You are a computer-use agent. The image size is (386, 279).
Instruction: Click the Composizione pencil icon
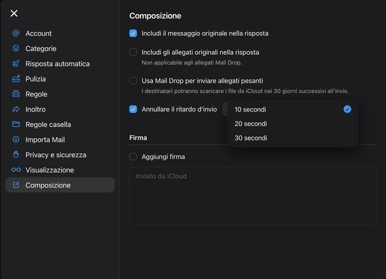pyautogui.click(x=16, y=185)
